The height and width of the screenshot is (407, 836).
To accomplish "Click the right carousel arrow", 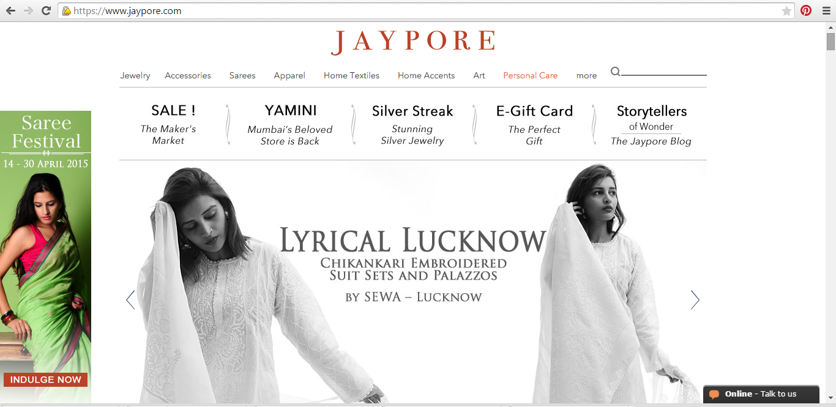I will click(695, 300).
